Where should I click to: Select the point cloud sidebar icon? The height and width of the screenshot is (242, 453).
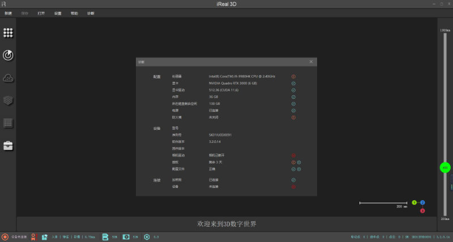8,78
